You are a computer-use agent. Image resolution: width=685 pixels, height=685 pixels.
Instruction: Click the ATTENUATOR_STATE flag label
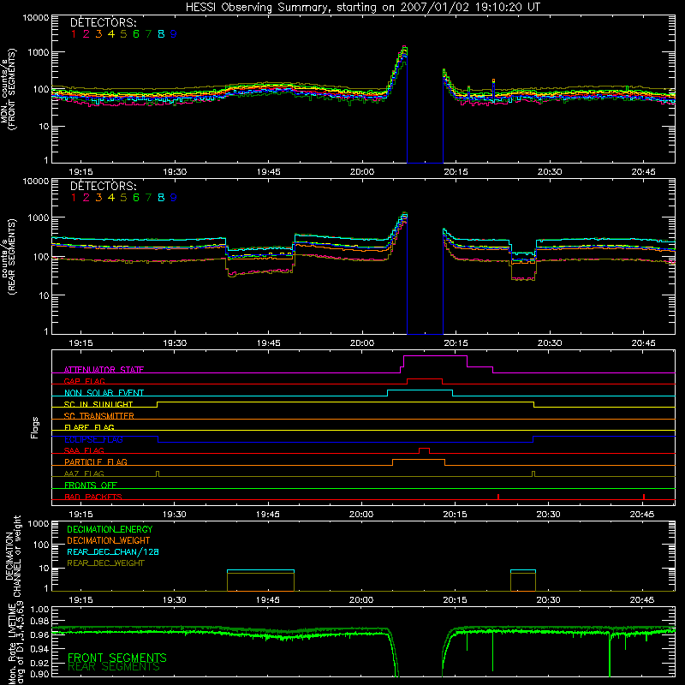pyautogui.click(x=104, y=370)
